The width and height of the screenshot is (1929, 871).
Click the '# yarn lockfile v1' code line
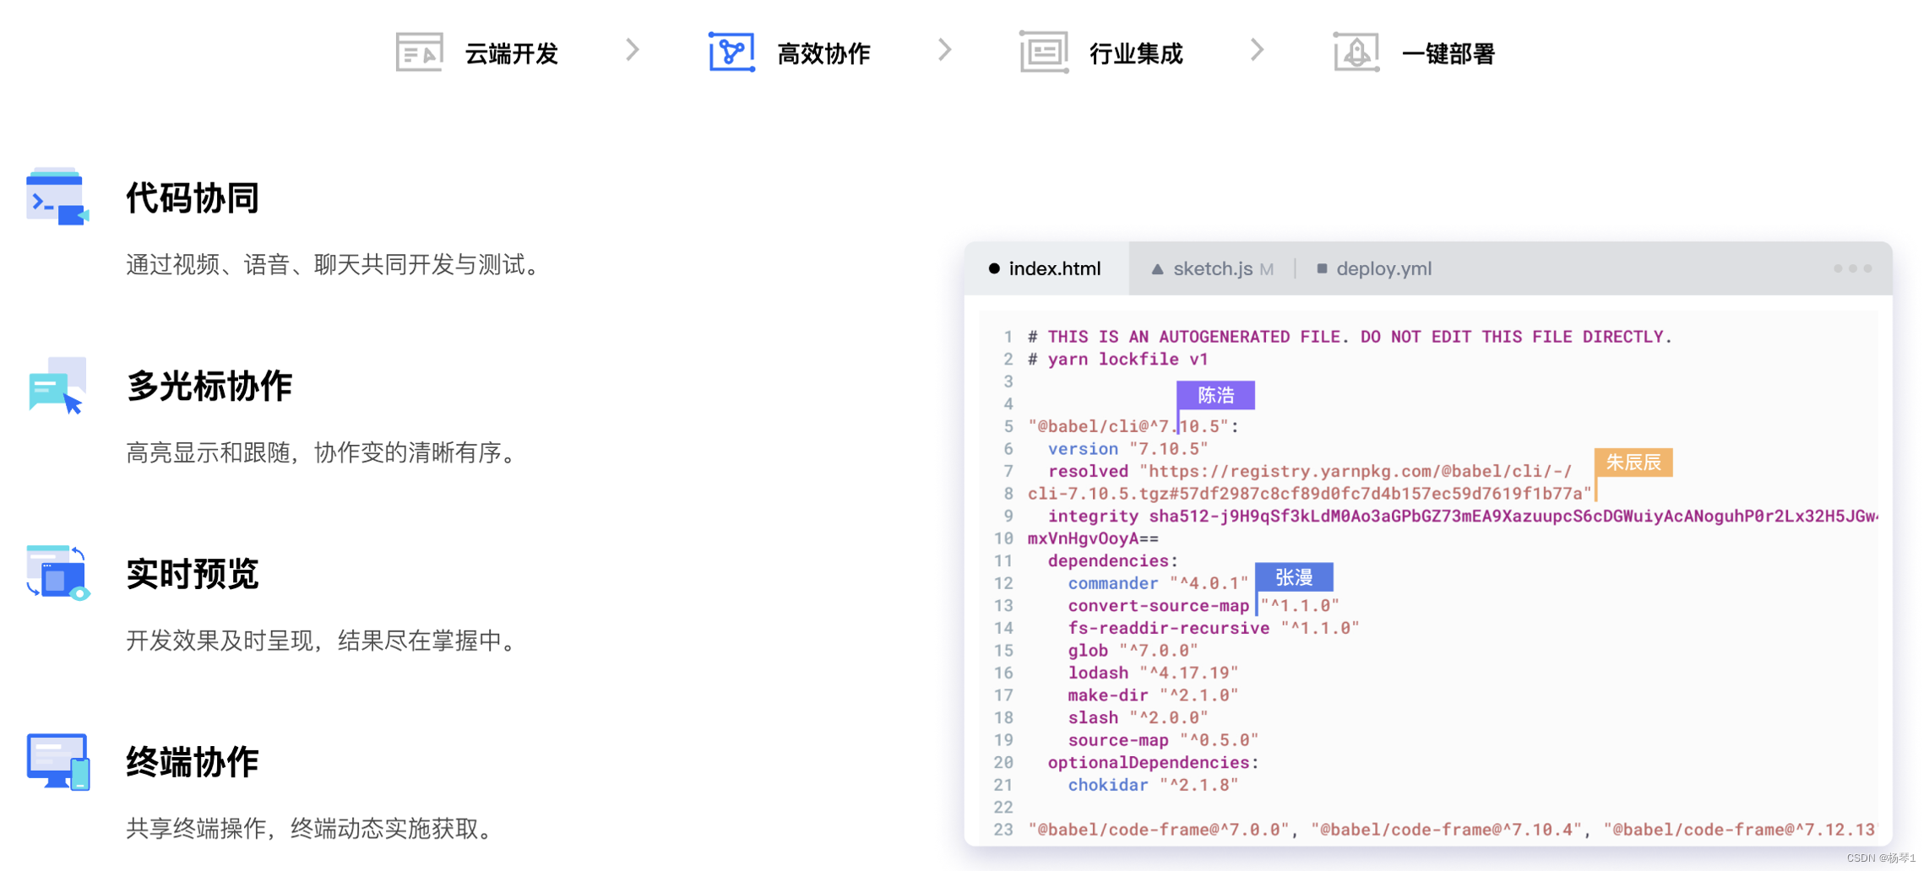coord(1117,359)
